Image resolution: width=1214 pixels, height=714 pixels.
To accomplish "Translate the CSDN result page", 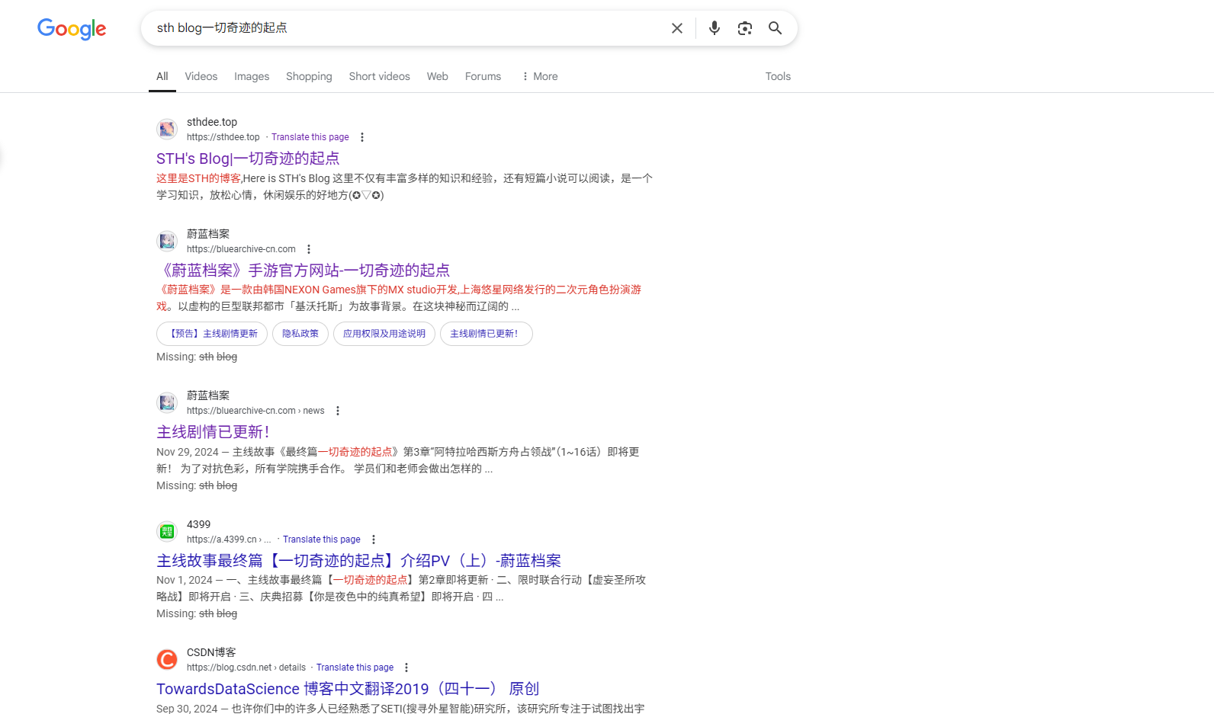I will tap(355, 668).
